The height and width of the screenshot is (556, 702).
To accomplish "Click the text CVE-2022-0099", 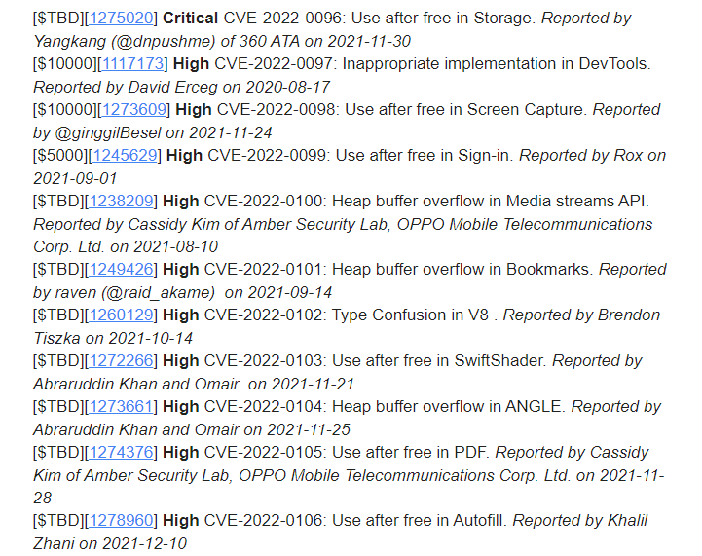I will (x=267, y=155).
